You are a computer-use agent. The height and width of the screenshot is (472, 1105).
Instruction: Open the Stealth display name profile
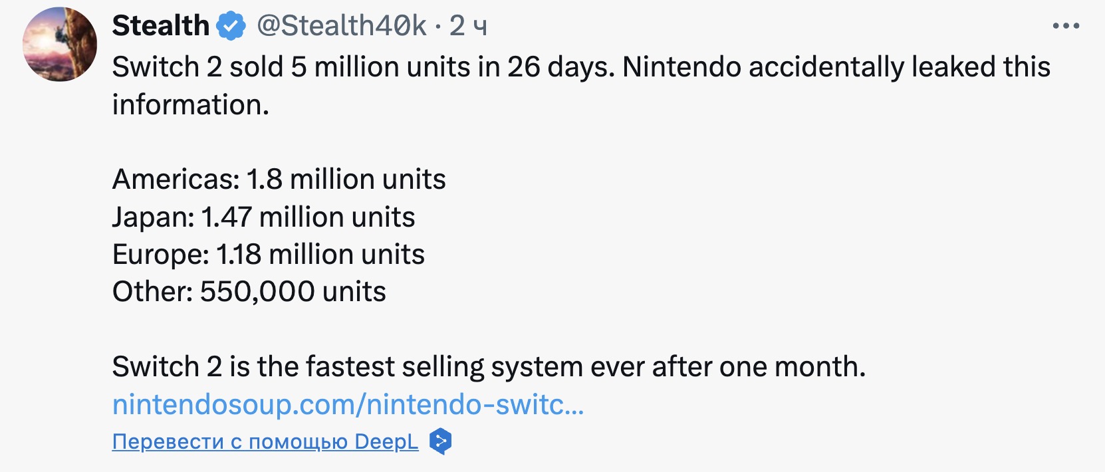coord(161,27)
